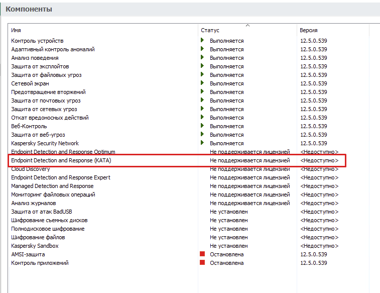Select Endpoint Detection and Response Optimum

(x=63, y=152)
